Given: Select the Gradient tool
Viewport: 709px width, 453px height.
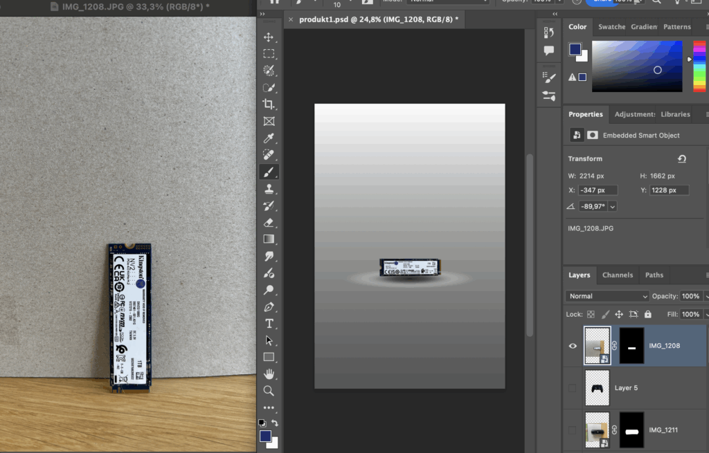Looking at the screenshot, I should click(x=269, y=239).
